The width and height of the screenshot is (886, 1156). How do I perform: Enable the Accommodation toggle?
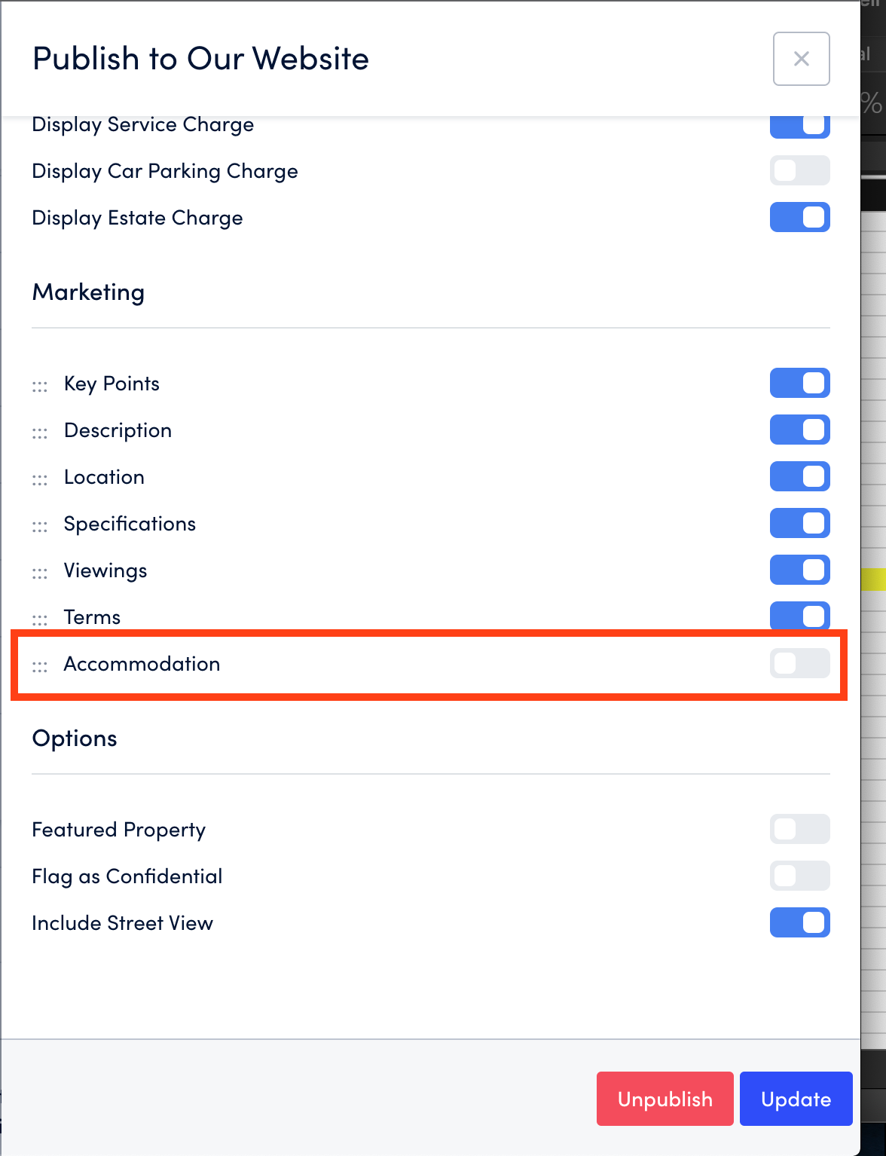click(799, 663)
